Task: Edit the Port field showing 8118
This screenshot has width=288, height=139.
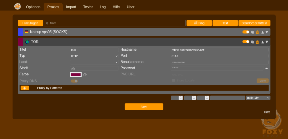Action: [x=220, y=56]
